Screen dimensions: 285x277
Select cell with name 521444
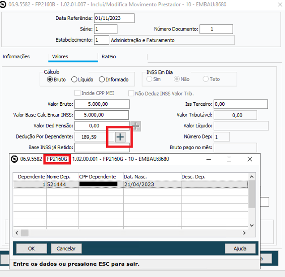click(63, 184)
